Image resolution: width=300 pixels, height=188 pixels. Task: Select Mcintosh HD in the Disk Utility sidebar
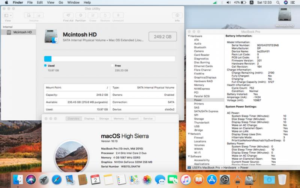coord(18,32)
